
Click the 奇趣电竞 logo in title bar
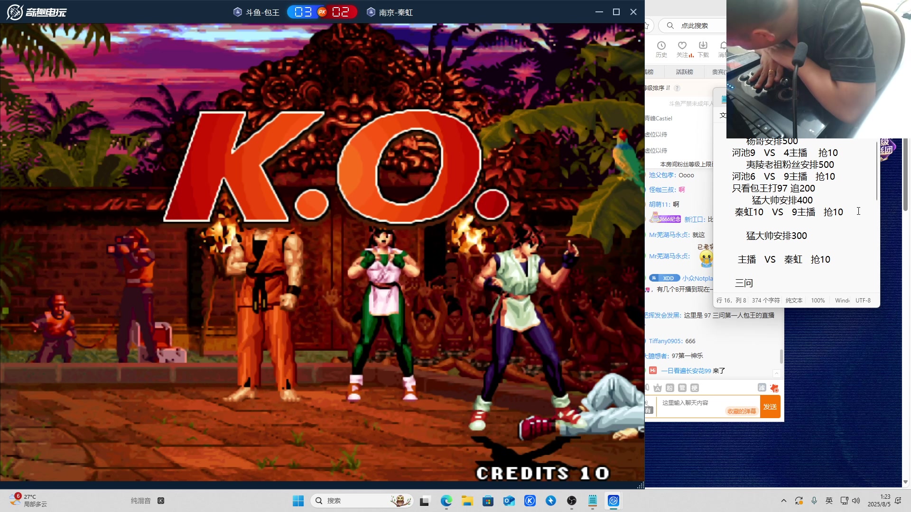37,12
